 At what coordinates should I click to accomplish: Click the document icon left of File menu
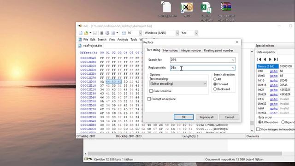point(80,40)
